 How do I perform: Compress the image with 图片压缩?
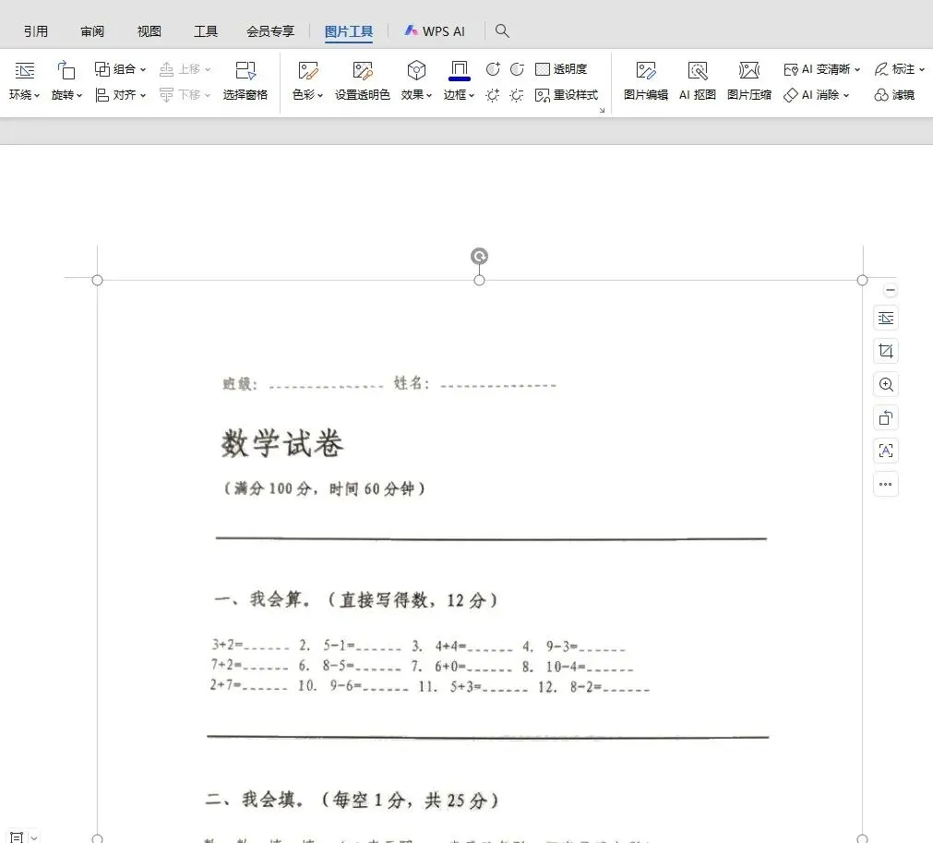748,80
